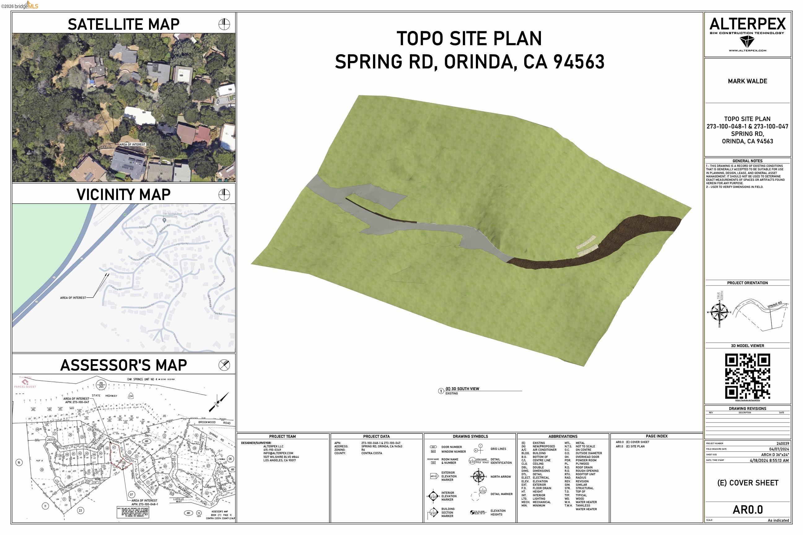The height and width of the screenshot is (535, 803).
Task: Click the Oak Springs Pool map pin
Action: pos(164,220)
